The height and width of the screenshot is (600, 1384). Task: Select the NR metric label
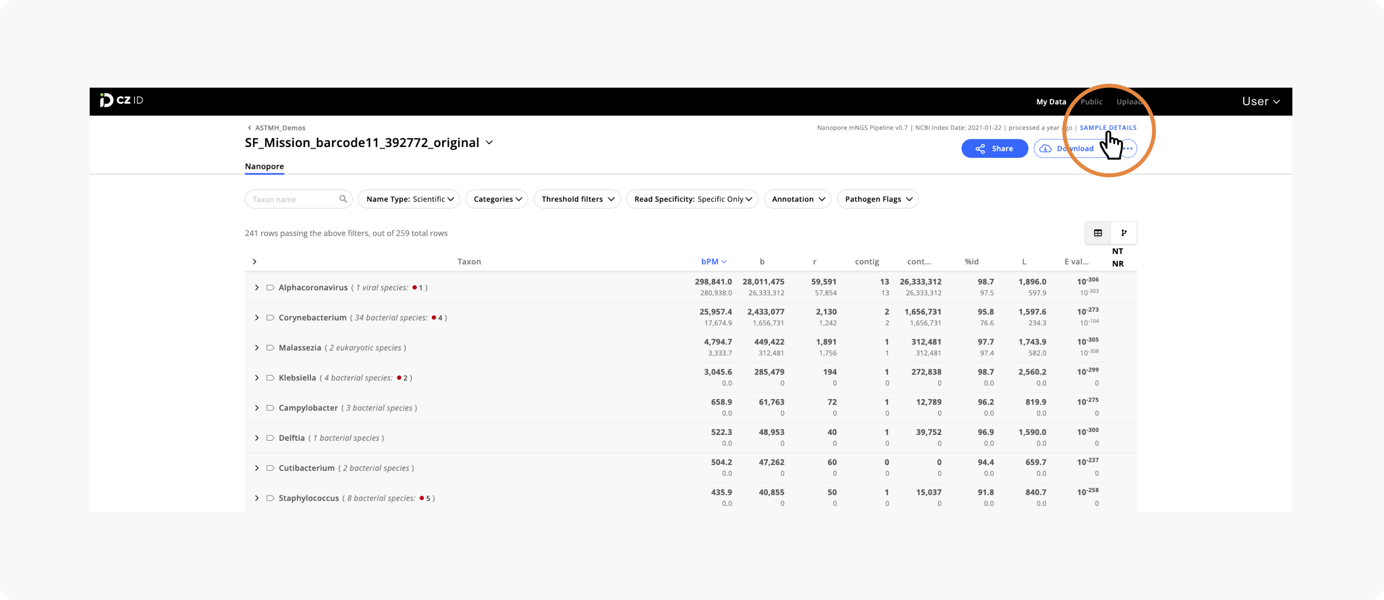click(1117, 264)
